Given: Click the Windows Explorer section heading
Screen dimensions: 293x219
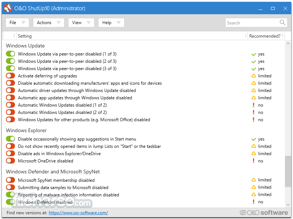Looking at the screenshot, I should click(26, 130).
